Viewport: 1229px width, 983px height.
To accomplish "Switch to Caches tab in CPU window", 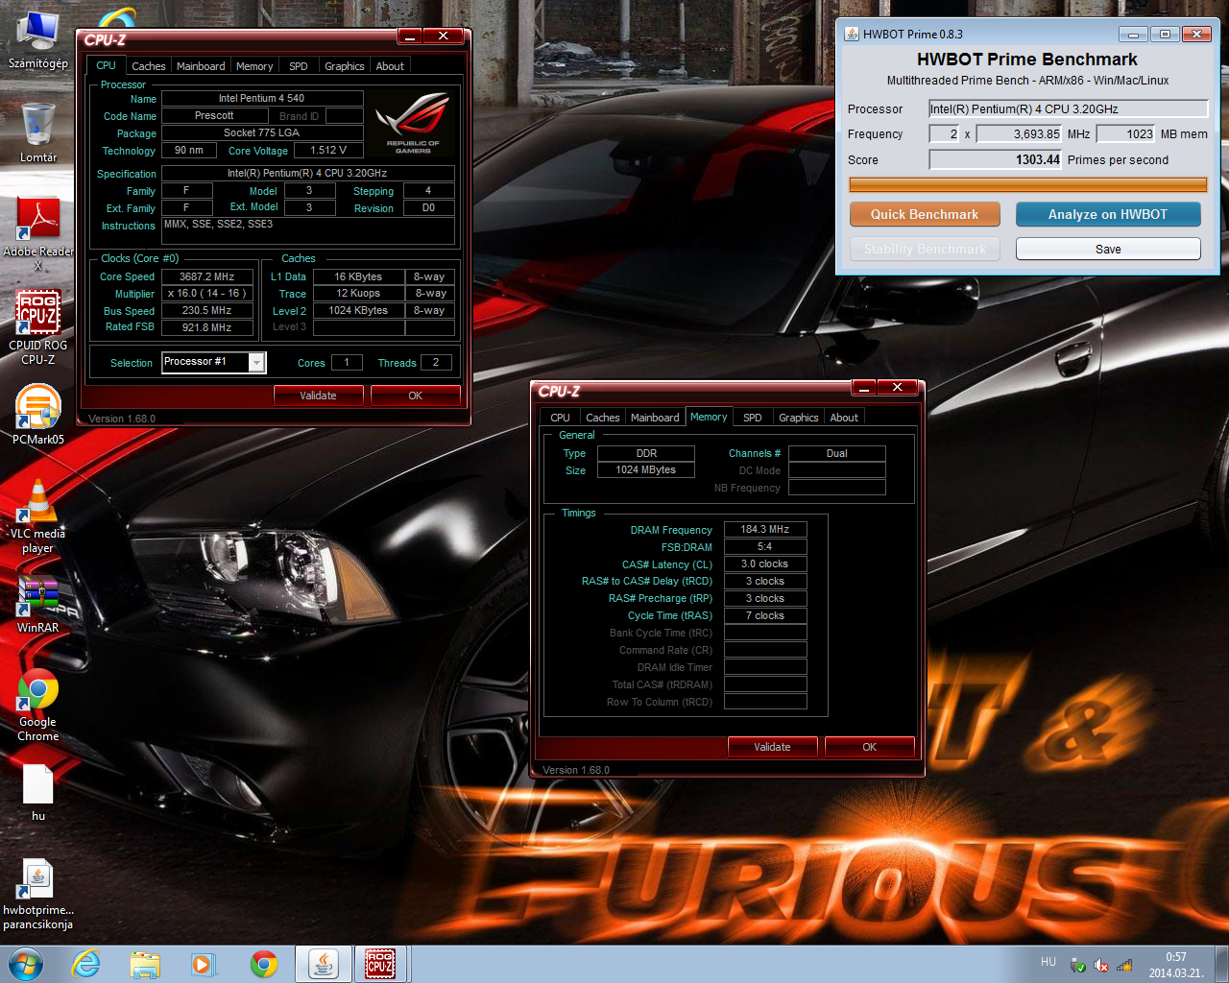I will point(149,66).
